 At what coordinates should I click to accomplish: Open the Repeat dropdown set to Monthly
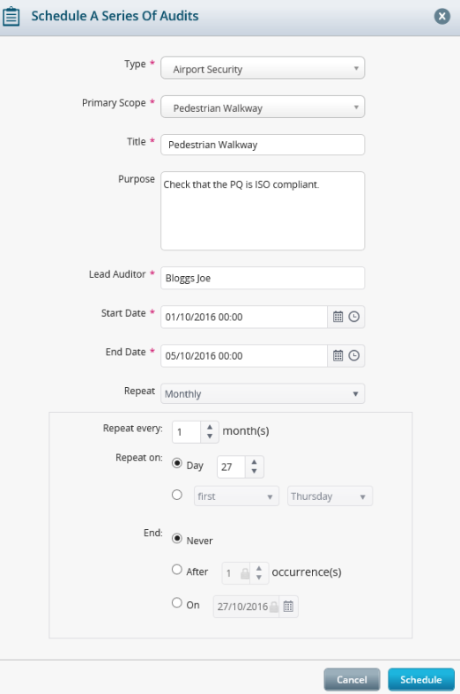click(263, 393)
